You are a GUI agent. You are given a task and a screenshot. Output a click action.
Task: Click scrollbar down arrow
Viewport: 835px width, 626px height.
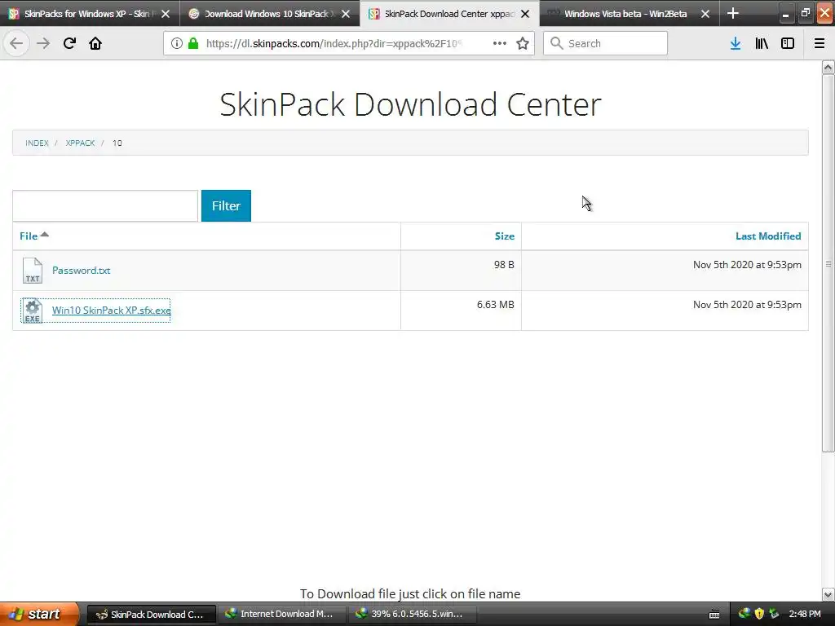828,594
